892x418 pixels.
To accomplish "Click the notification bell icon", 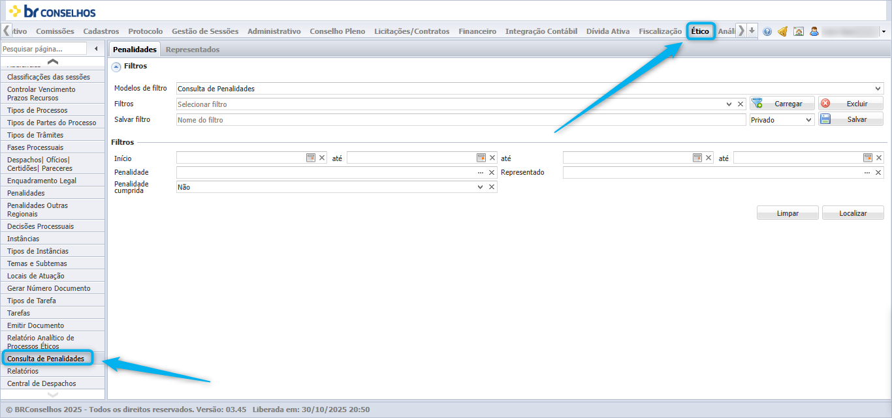I will tap(782, 31).
